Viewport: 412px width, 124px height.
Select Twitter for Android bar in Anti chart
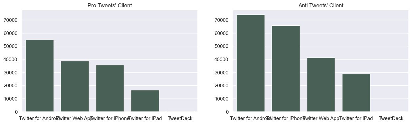tap(251, 63)
